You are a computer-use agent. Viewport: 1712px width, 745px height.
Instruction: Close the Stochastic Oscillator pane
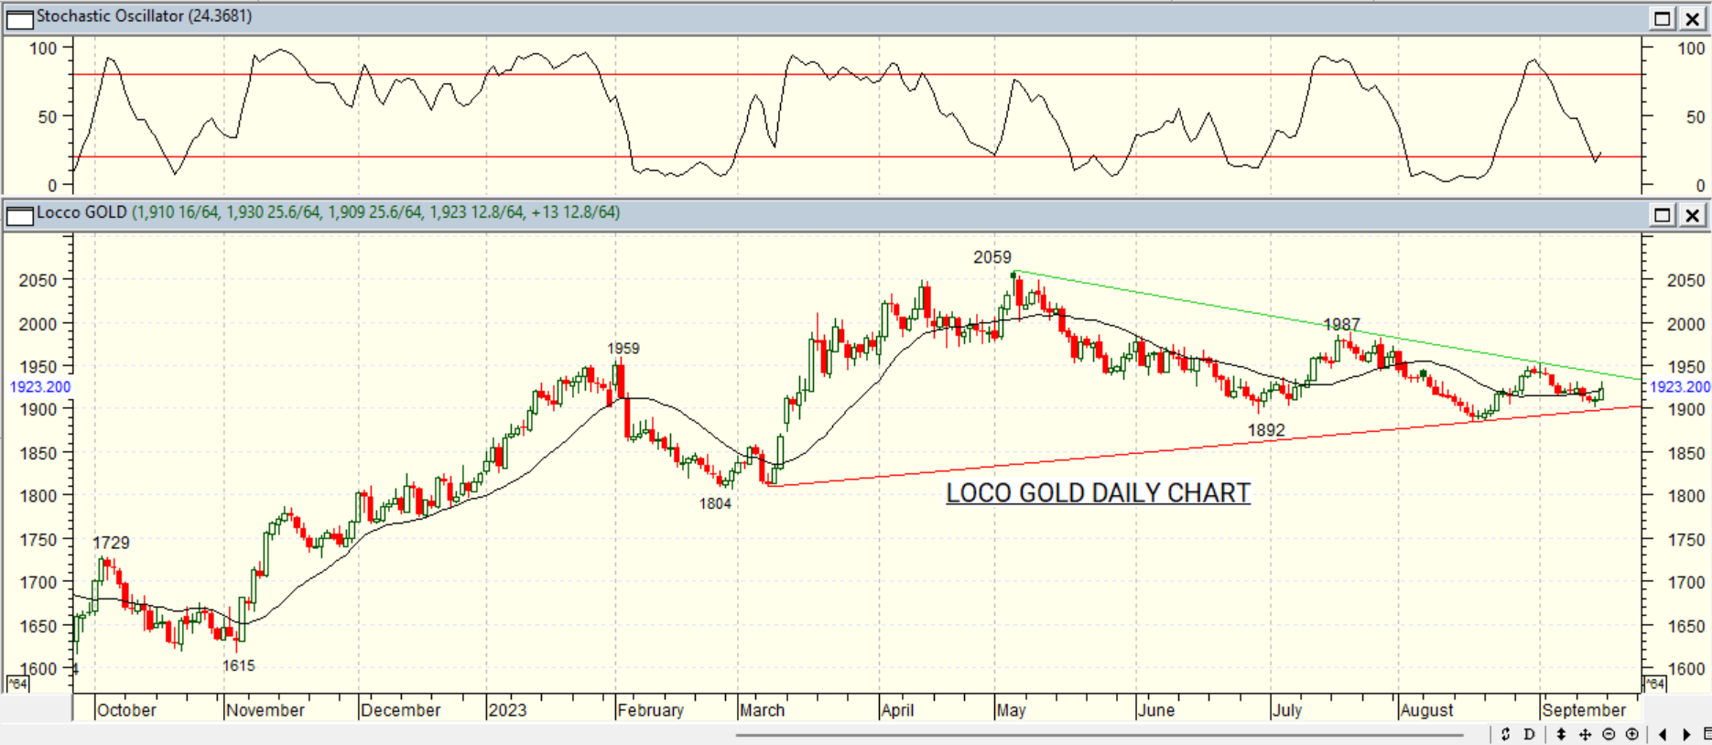pos(1693,18)
